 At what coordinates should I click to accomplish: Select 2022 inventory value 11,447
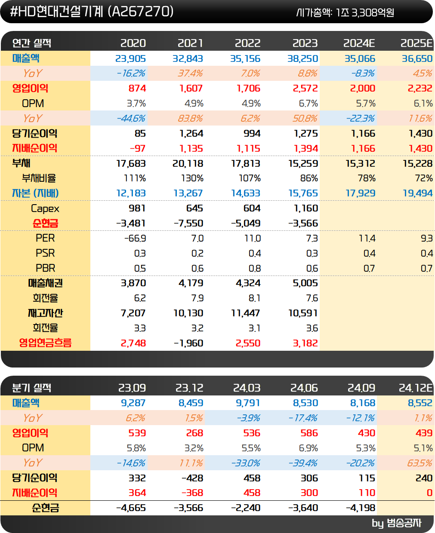click(x=246, y=313)
